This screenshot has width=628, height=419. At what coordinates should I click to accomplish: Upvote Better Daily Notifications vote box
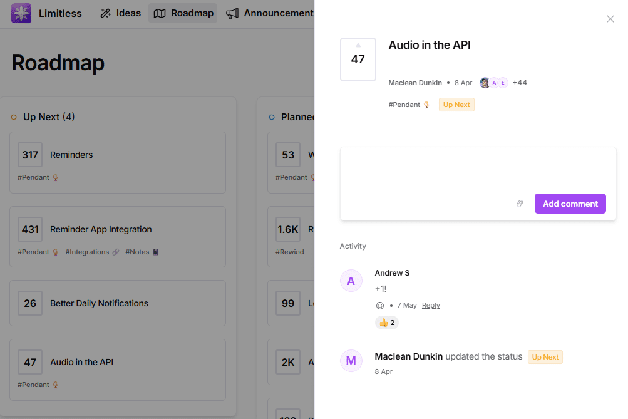coord(30,303)
